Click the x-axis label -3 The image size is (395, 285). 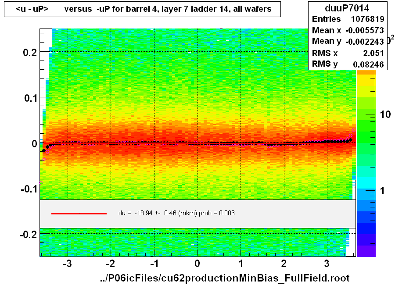(x=67, y=264)
